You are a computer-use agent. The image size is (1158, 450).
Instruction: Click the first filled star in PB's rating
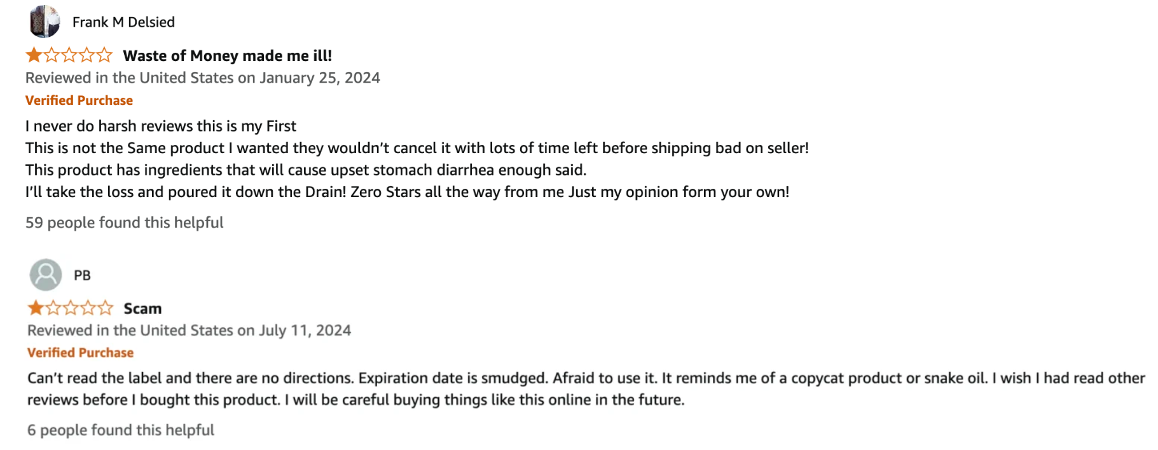coord(36,308)
